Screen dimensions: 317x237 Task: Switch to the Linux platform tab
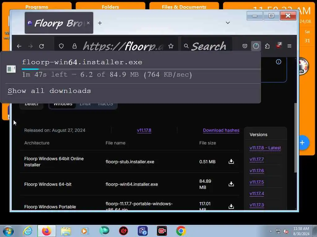(85, 105)
